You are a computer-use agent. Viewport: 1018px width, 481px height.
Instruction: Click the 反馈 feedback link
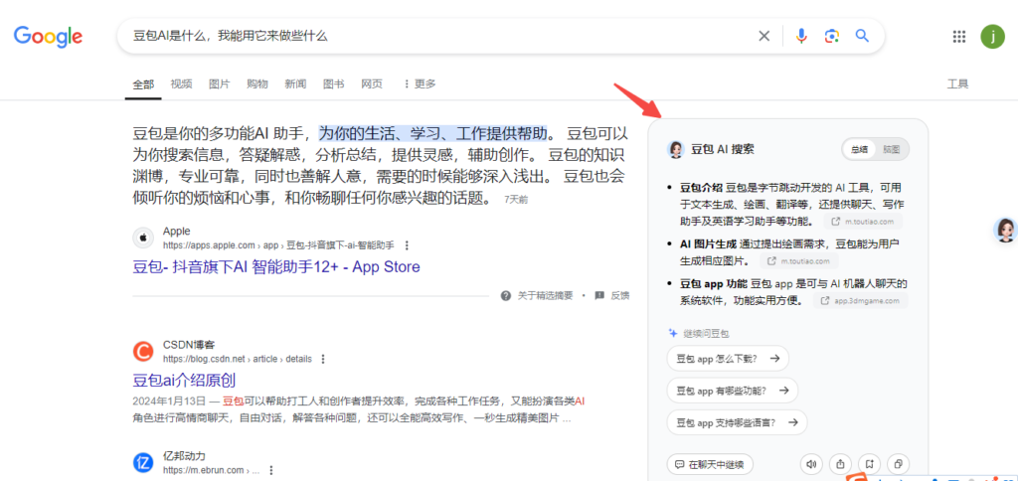point(612,296)
